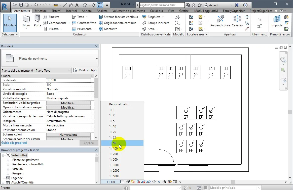Close the Proprietà panel

tap(96, 46)
